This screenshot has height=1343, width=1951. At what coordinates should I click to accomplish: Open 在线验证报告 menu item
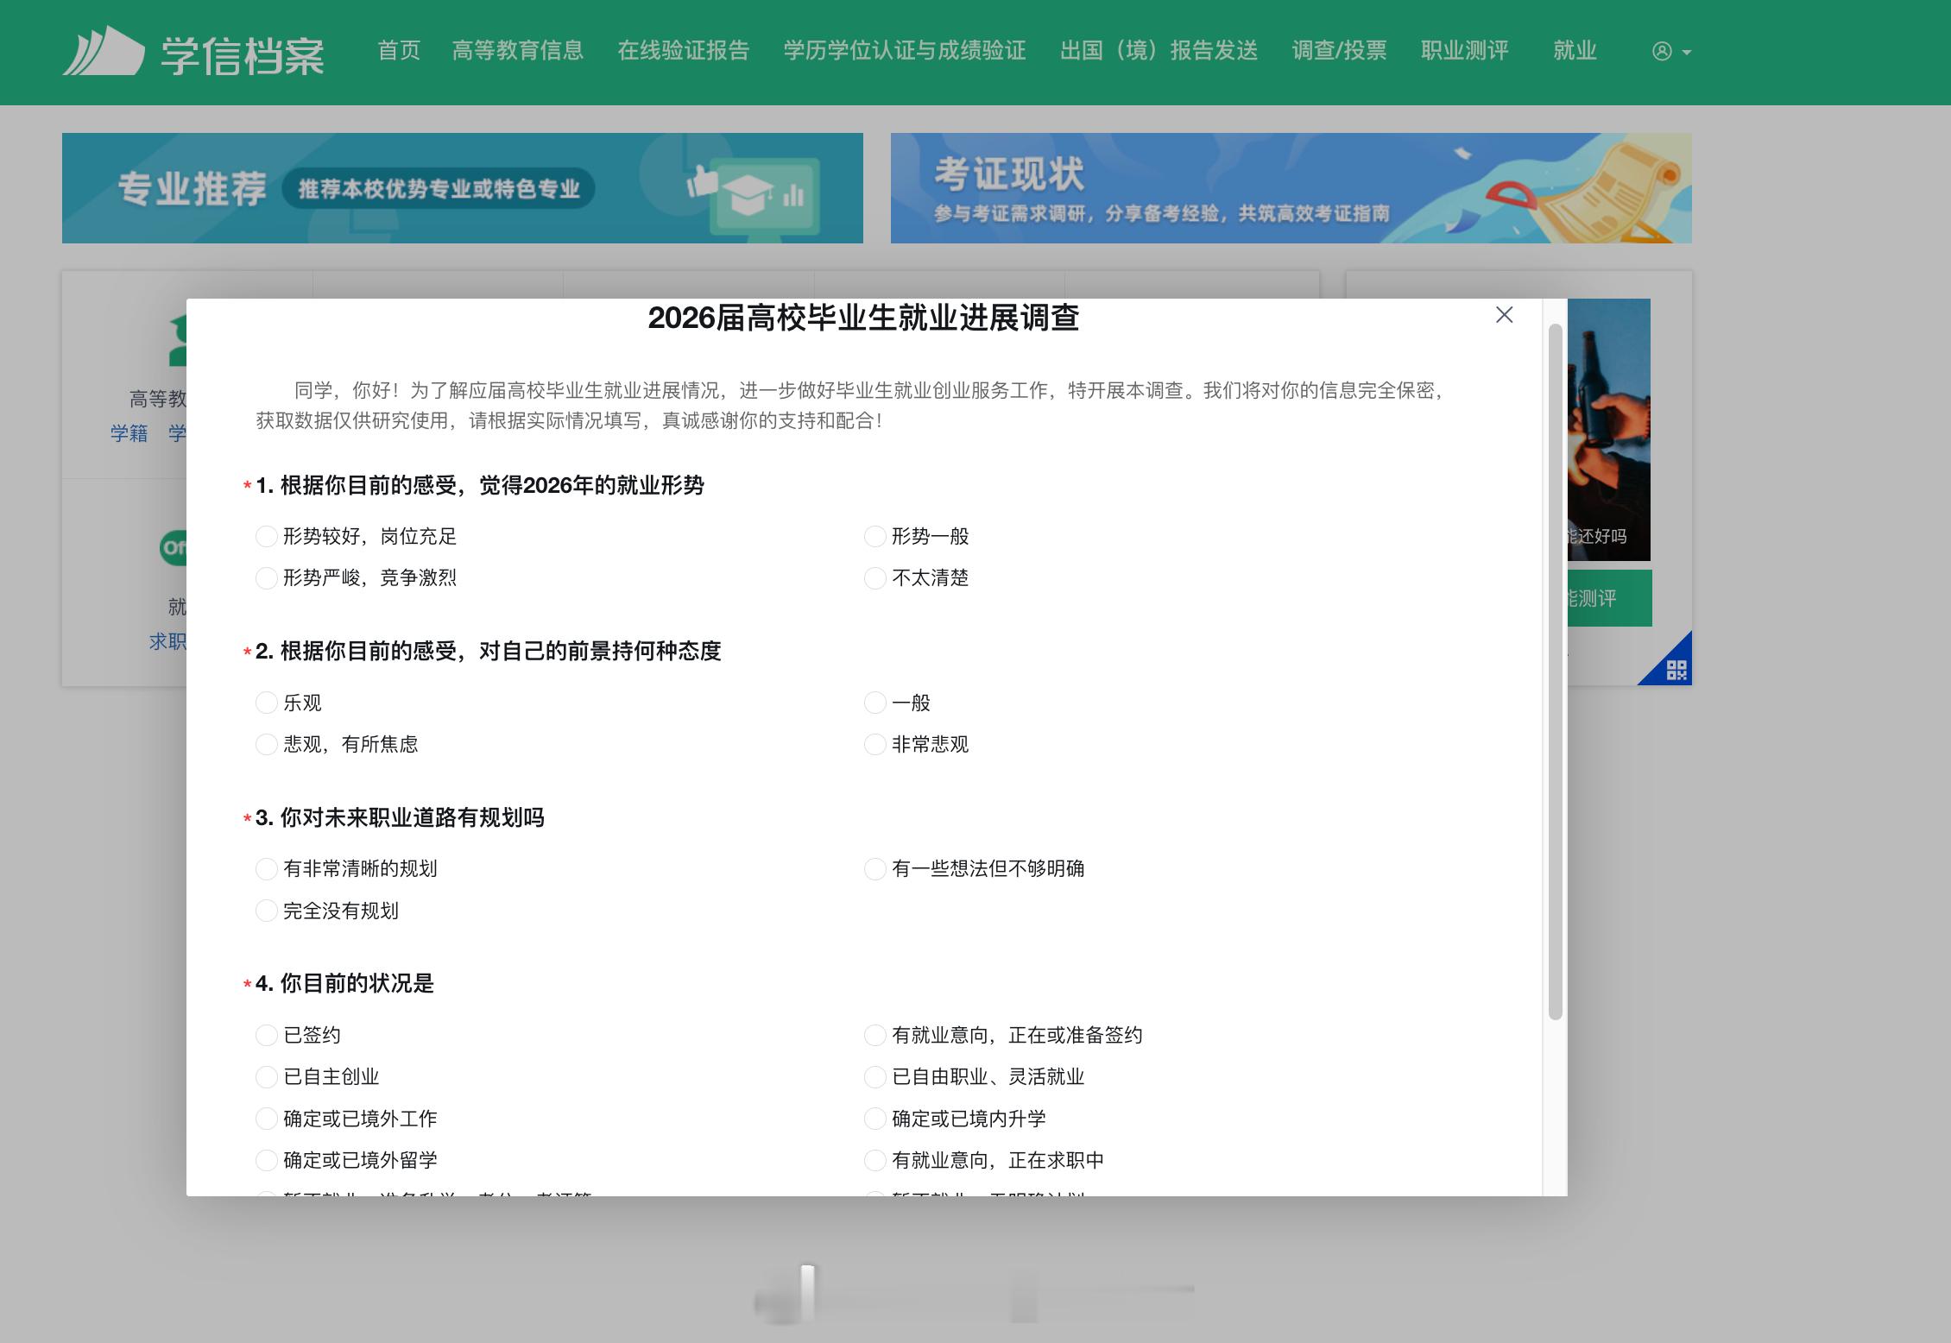click(684, 51)
